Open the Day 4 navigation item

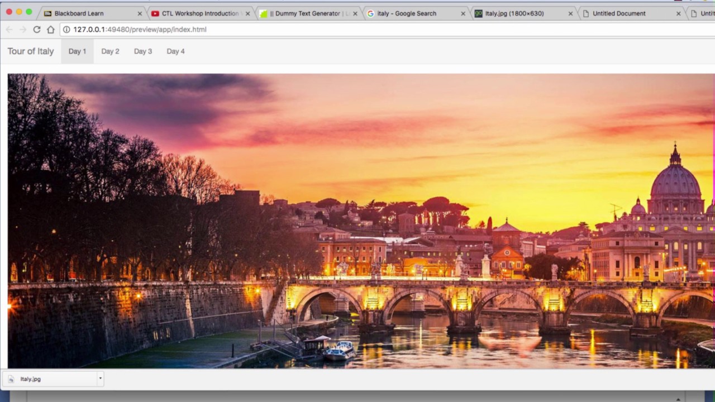click(175, 51)
